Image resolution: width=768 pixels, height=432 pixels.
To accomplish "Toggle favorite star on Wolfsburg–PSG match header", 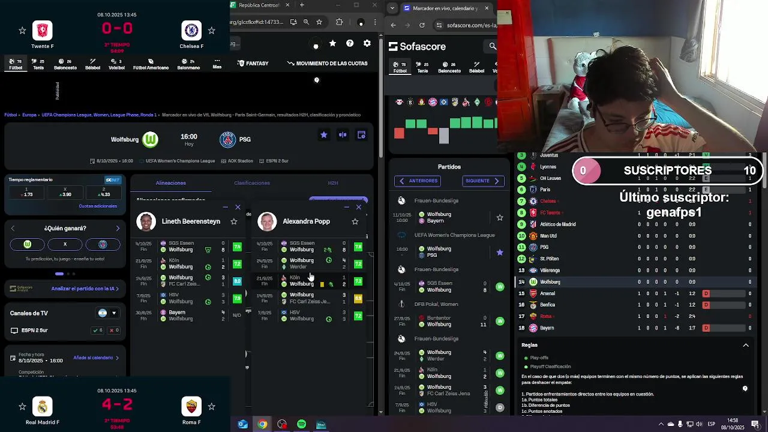I will pos(324,135).
